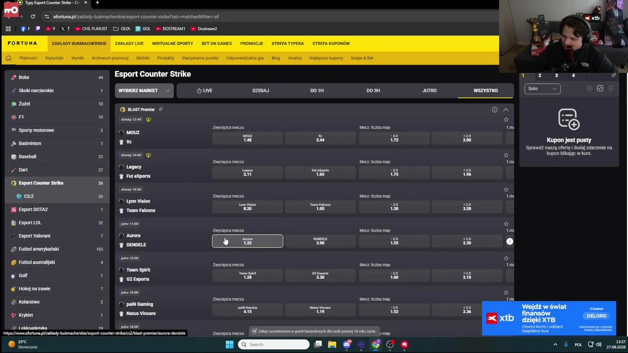The image size is (628, 353).
Task: Open the CHIL PLAYLIST bookmark
Action: coord(91,28)
